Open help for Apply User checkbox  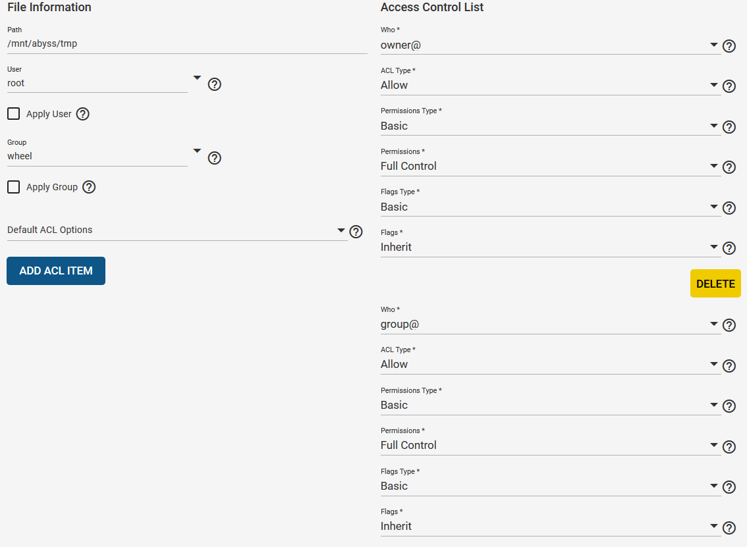pos(82,114)
